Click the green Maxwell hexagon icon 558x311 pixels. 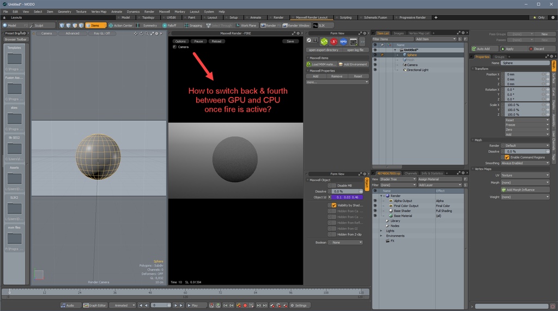pos(324,41)
